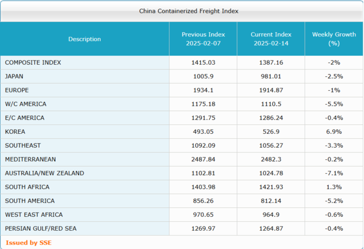
Task: Select the AUSTRALIA/NEW ZEALAND row label
Action: click(x=44, y=173)
